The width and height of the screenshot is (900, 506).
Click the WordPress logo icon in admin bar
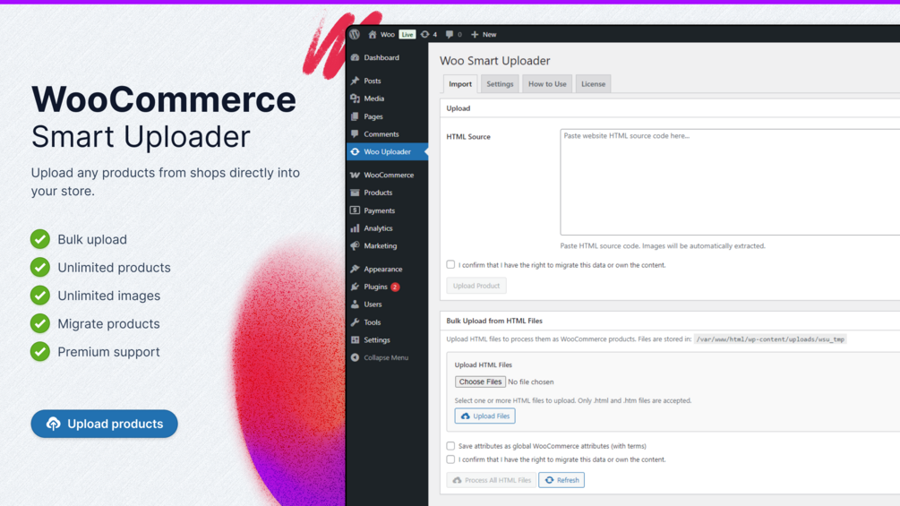(355, 34)
